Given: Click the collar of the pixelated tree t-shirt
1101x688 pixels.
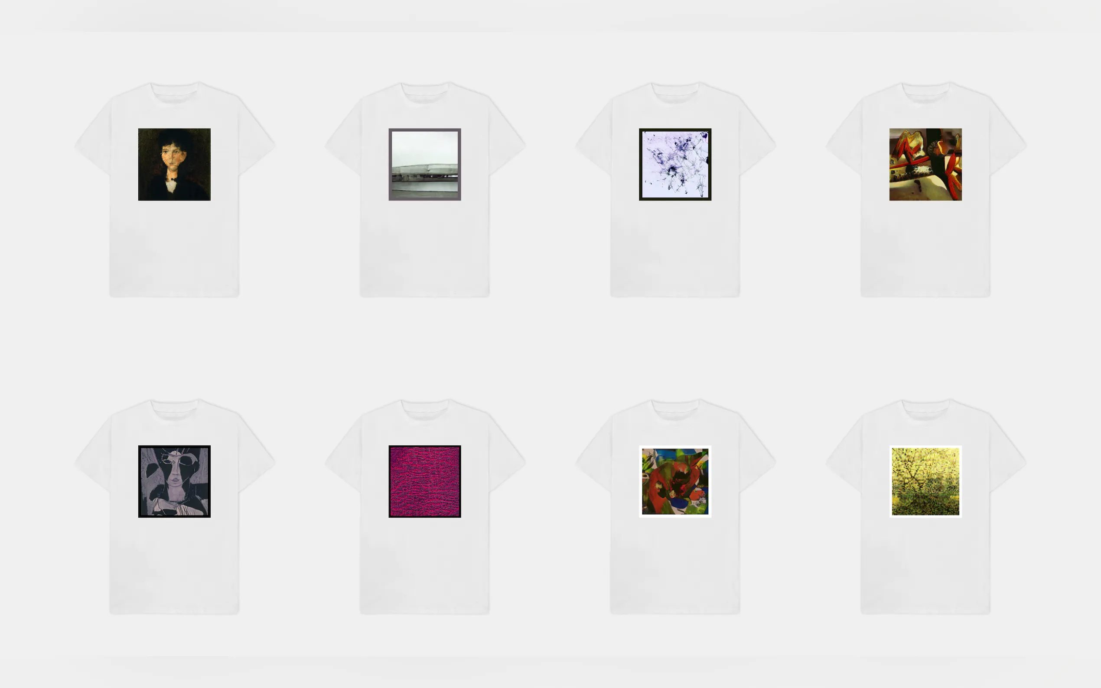Looking at the screenshot, I should click(x=925, y=410).
